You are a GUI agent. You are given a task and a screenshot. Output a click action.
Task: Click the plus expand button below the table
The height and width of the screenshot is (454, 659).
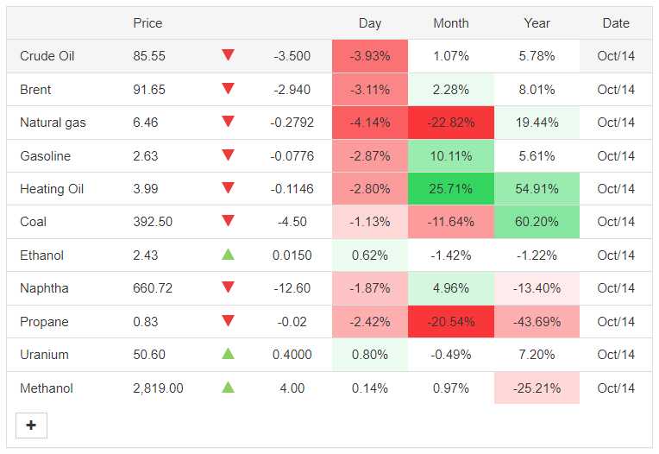pyautogui.click(x=31, y=425)
